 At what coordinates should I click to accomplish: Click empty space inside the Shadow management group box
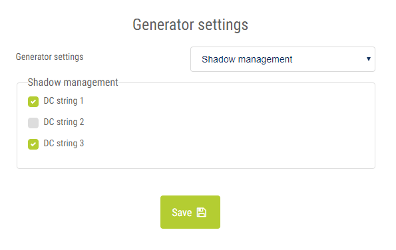pos(228,126)
